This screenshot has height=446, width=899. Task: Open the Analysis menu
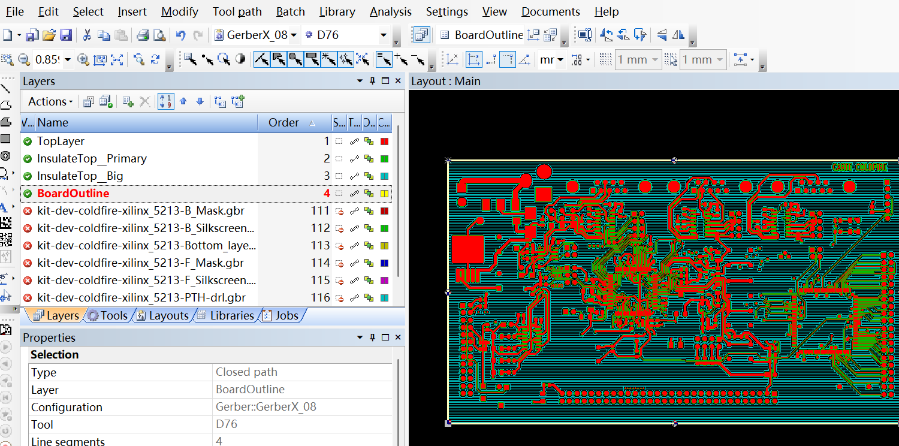tap(390, 11)
